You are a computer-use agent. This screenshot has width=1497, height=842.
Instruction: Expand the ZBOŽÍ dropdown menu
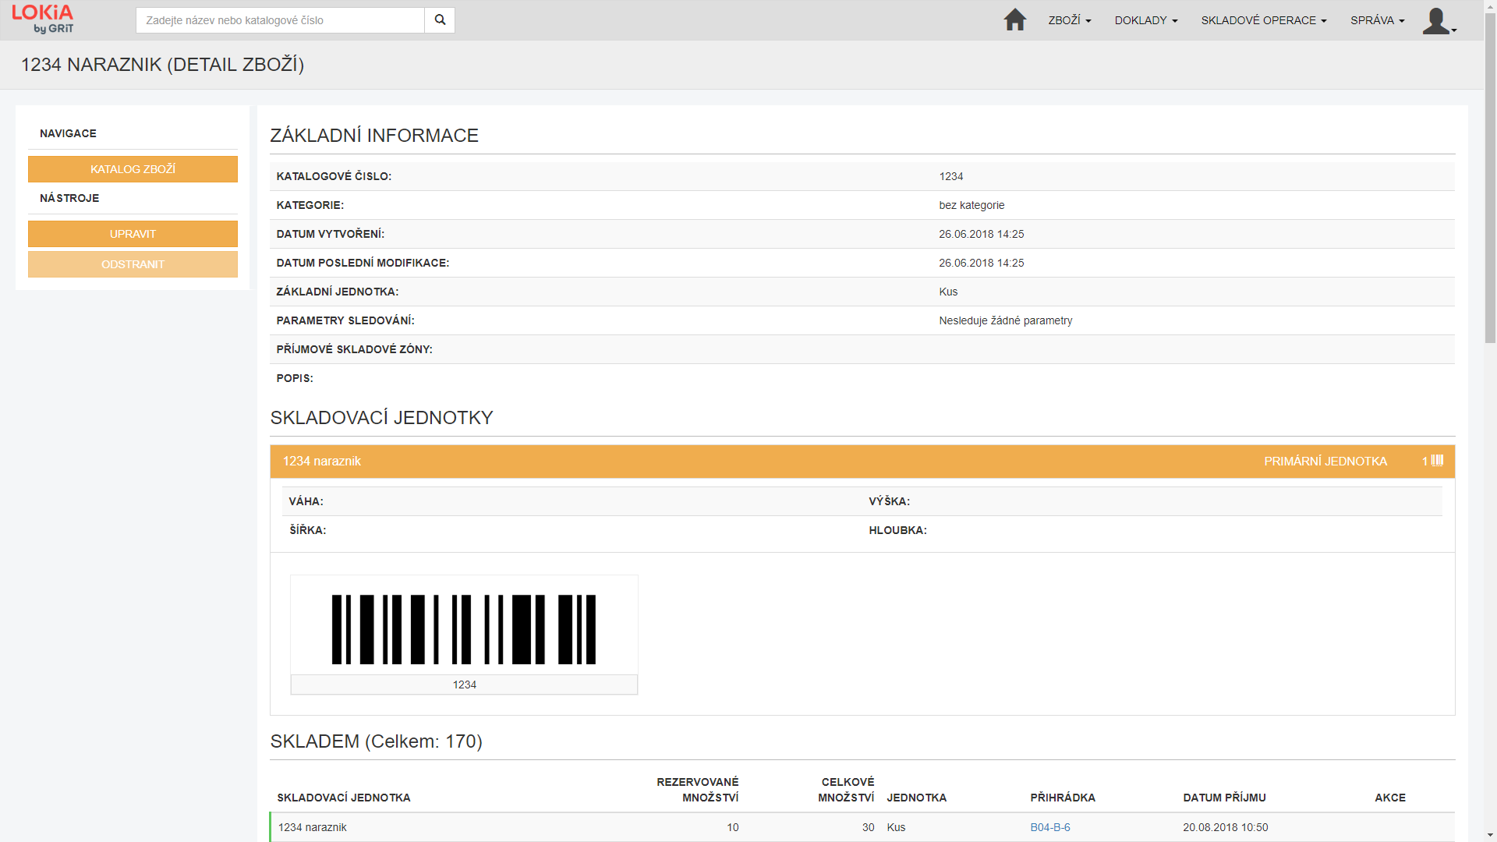1069,20
